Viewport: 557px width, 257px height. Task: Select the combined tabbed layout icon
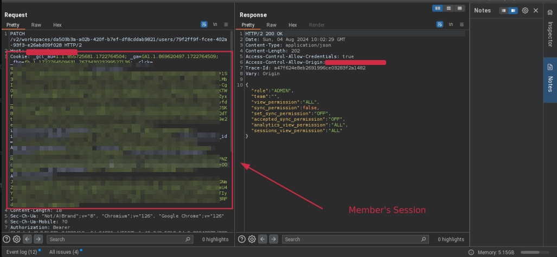[460, 8]
